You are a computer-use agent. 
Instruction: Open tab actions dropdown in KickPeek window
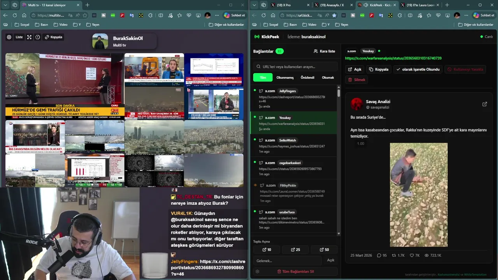pos(254,5)
